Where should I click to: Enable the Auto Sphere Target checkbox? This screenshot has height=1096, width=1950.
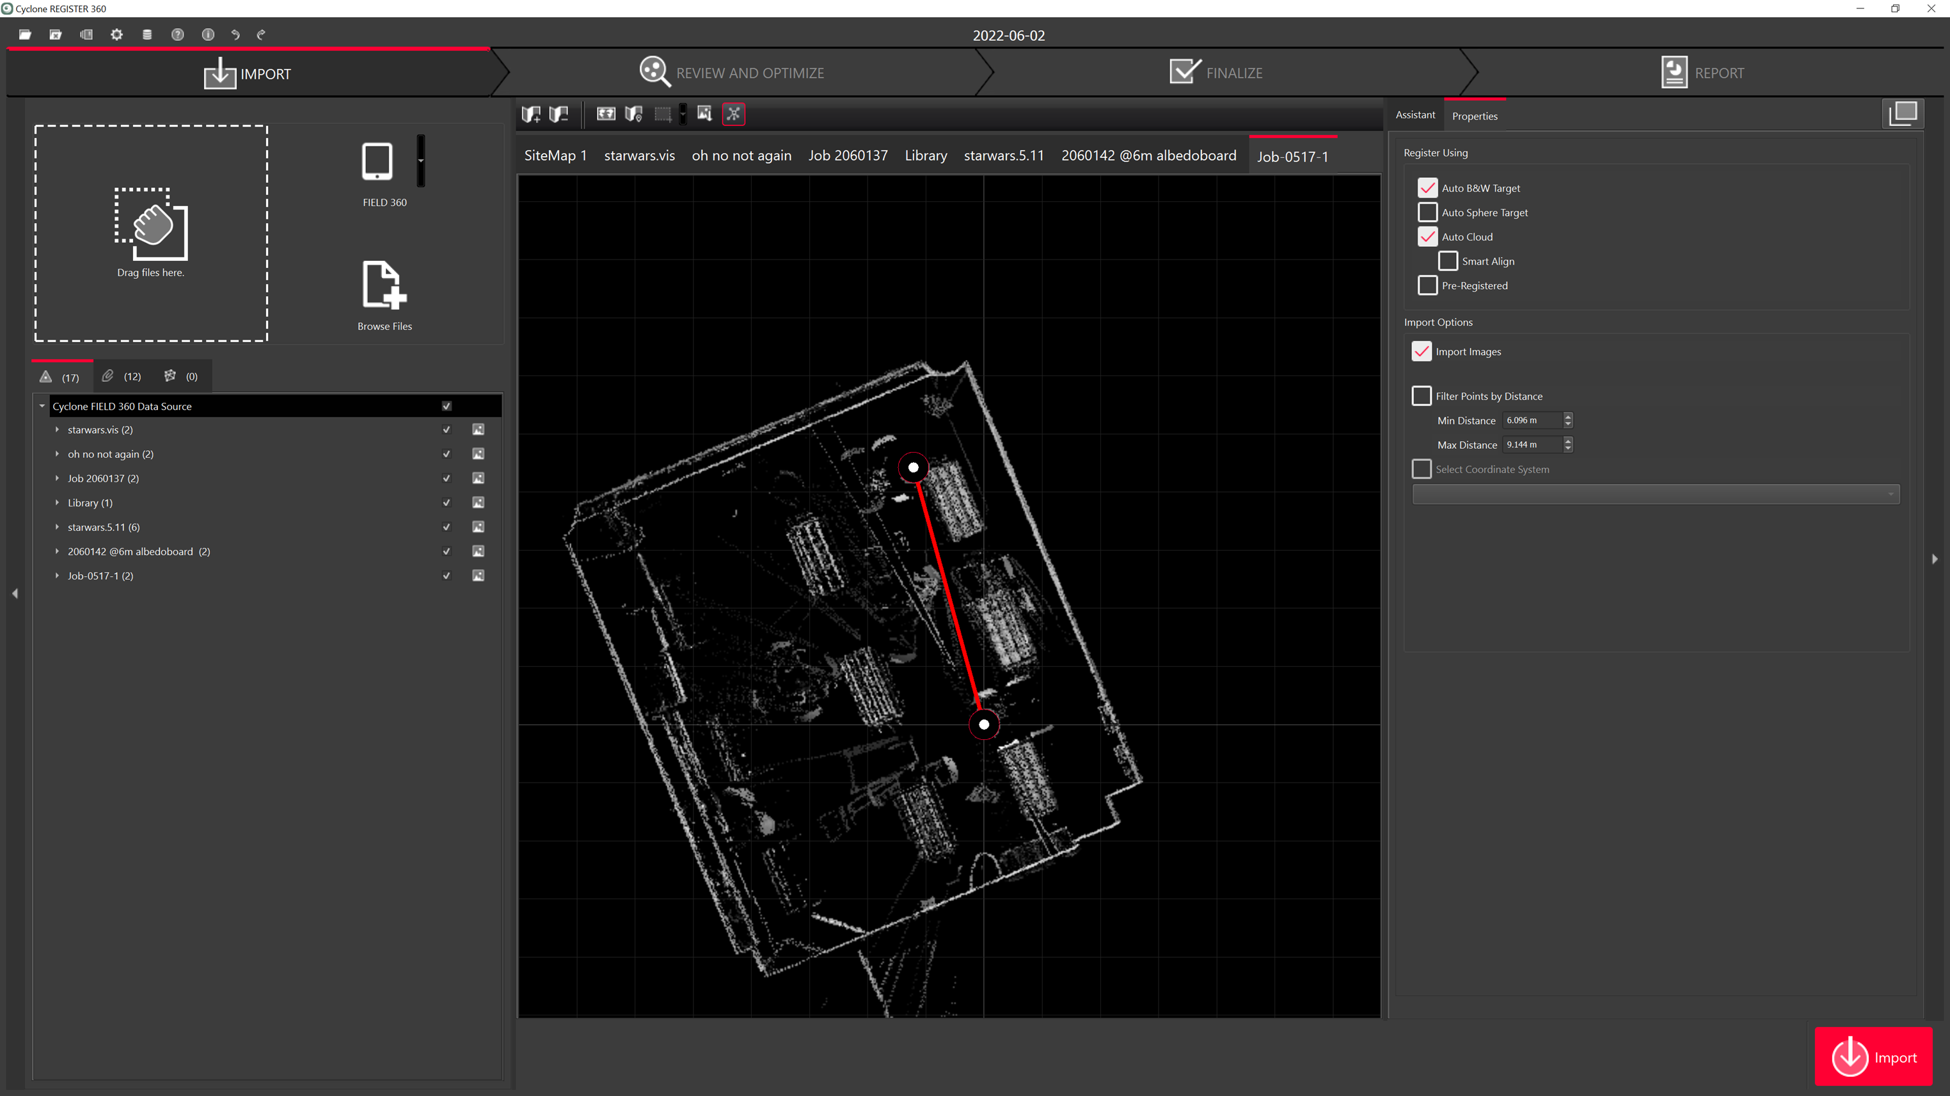tap(1428, 212)
